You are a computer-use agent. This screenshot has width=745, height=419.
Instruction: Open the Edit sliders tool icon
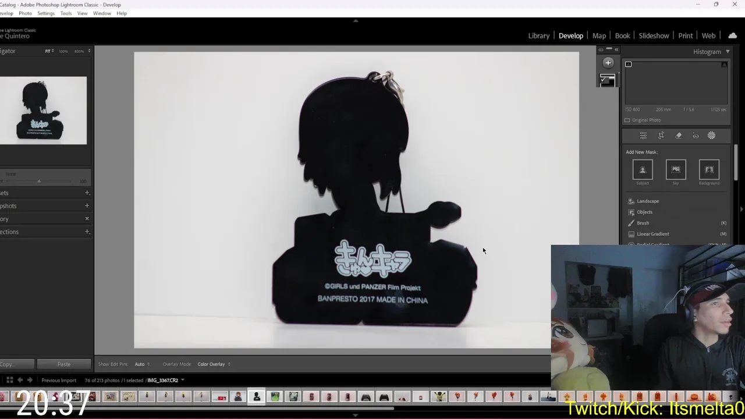coord(643,136)
